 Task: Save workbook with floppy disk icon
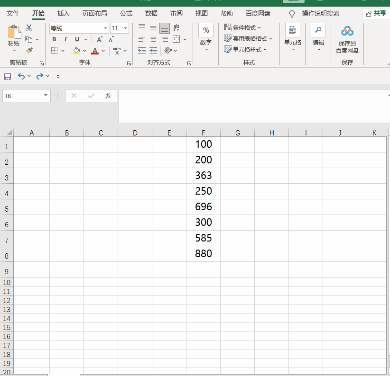pos(8,76)
